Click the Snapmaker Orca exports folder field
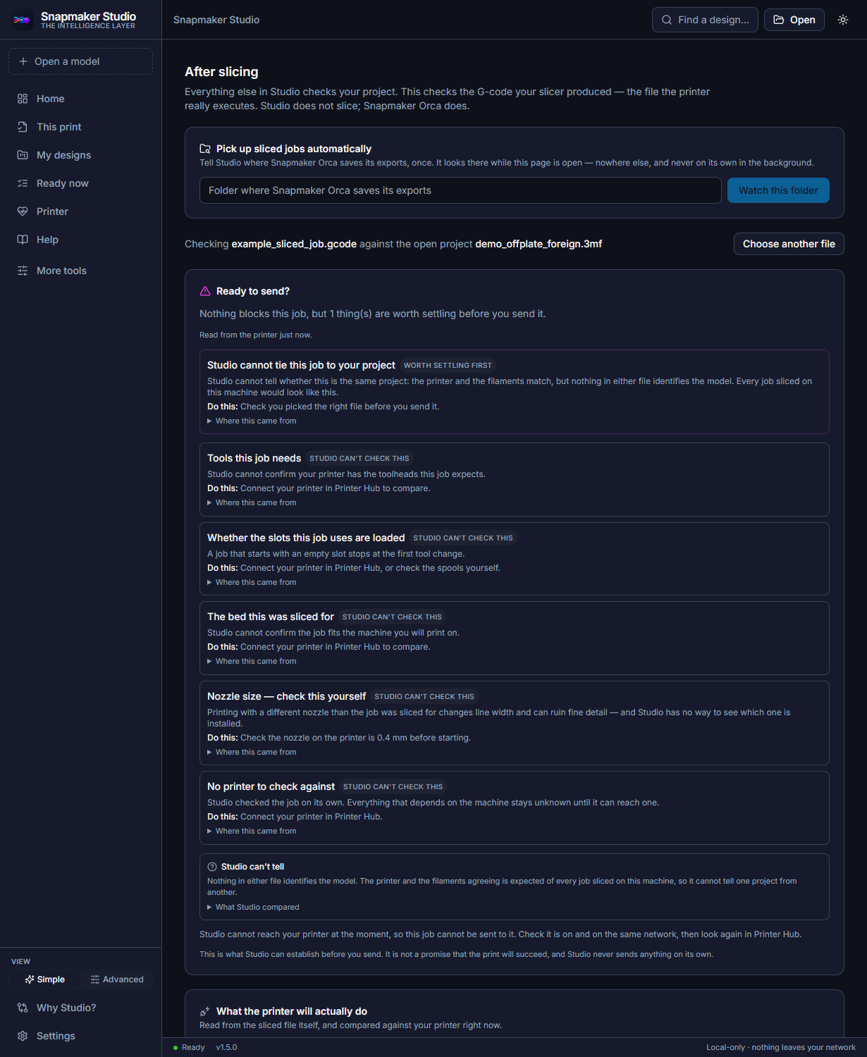This screenshot has height=1057, width=867. tap(460, 190)
